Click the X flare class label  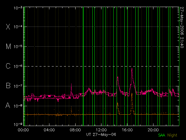(x=8, y=27)
